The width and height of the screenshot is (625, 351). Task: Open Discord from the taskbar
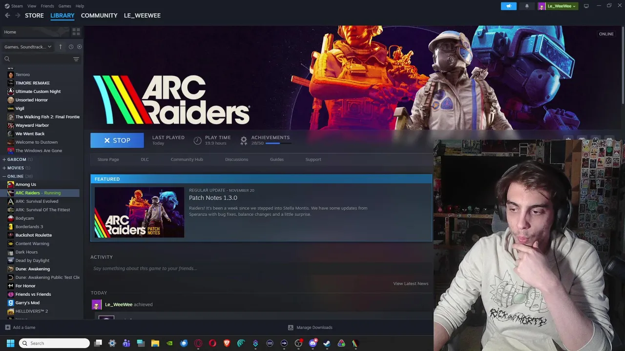coord(313,343)
